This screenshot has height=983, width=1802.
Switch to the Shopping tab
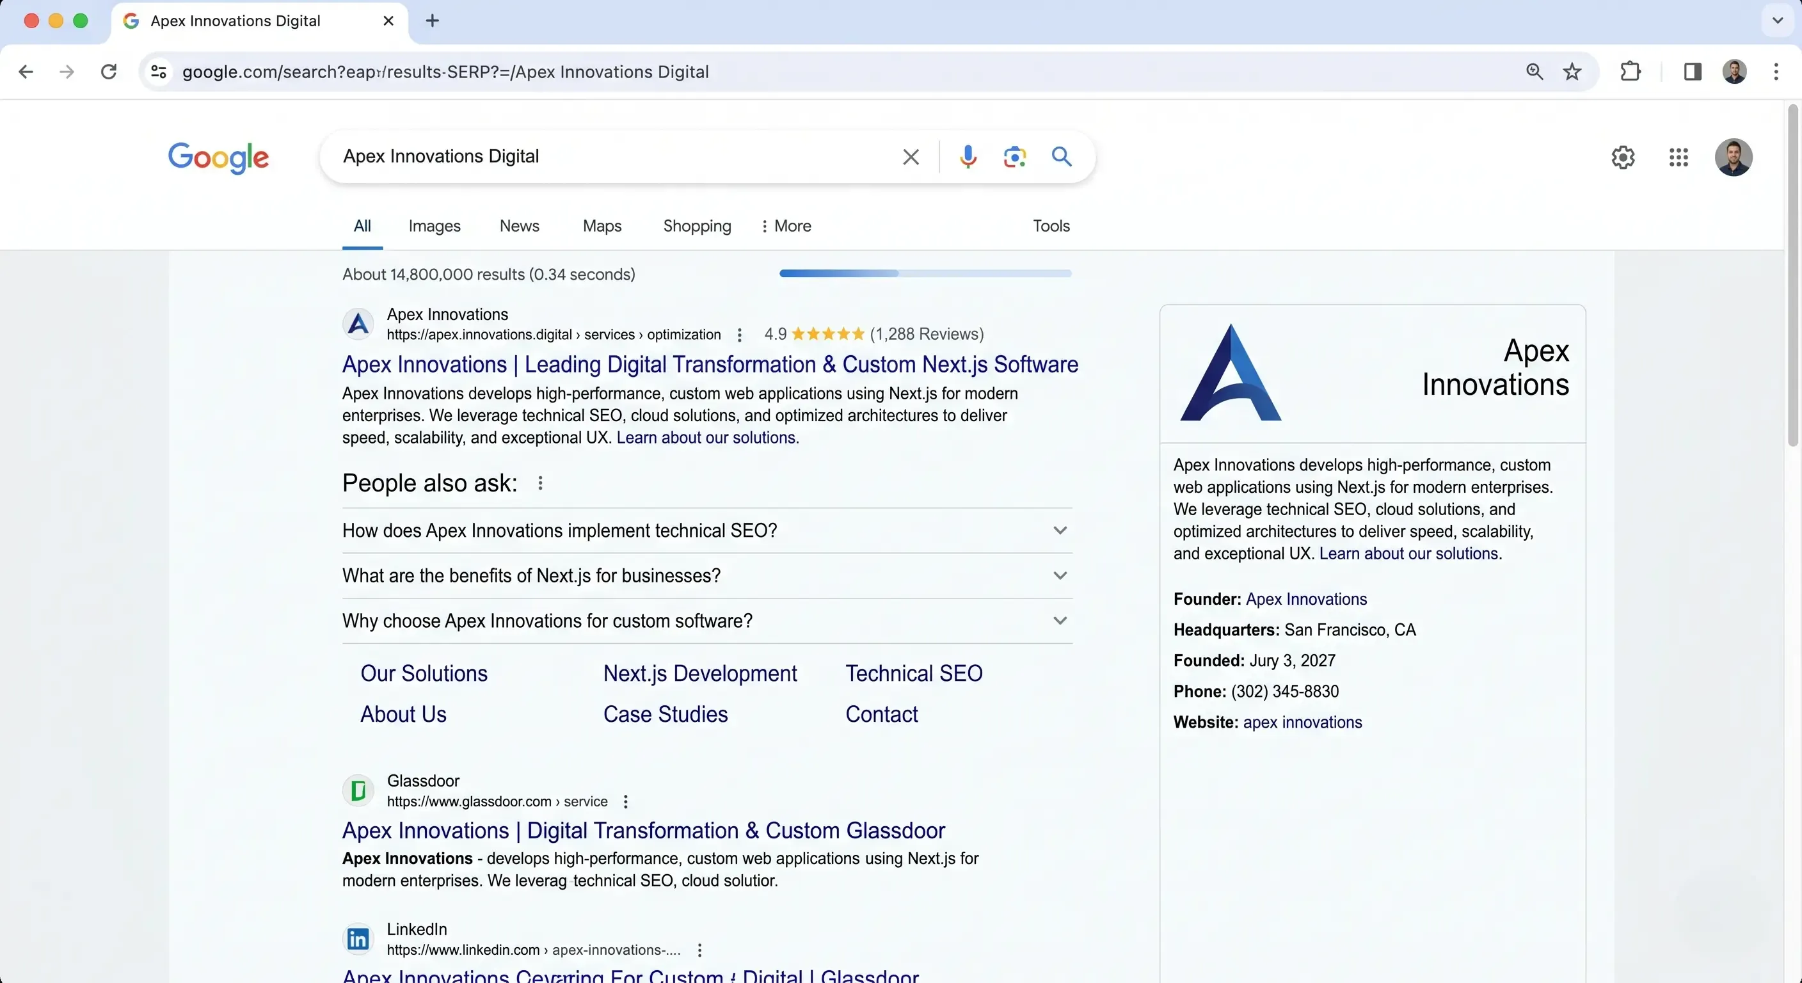tap(697, 226)
